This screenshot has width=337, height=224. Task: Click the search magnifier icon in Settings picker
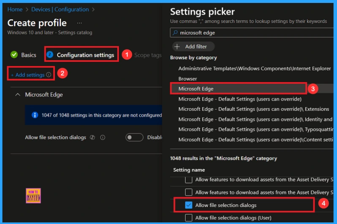[175, 33]
